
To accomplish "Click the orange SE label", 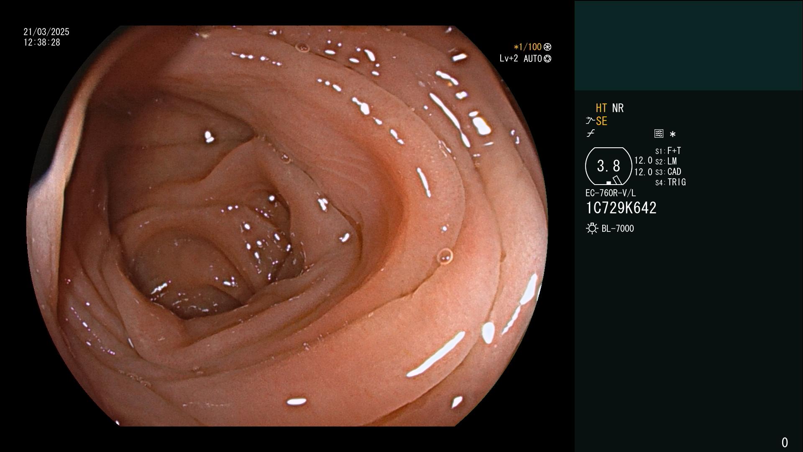I will 601,121.
